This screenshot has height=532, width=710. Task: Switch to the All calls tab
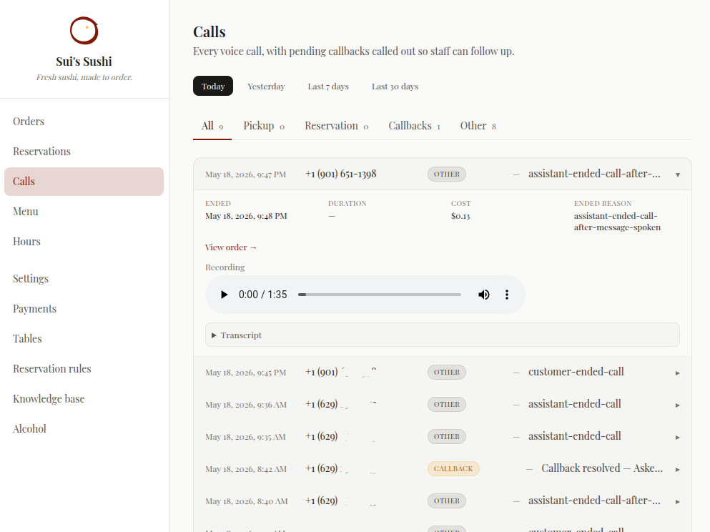pyautogui.click(x=212, y=126)
